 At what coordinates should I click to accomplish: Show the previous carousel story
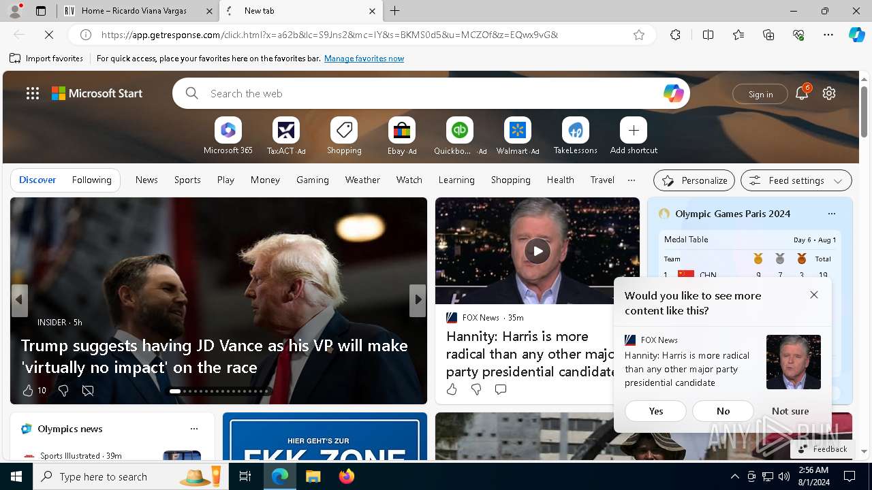point(19,300)
